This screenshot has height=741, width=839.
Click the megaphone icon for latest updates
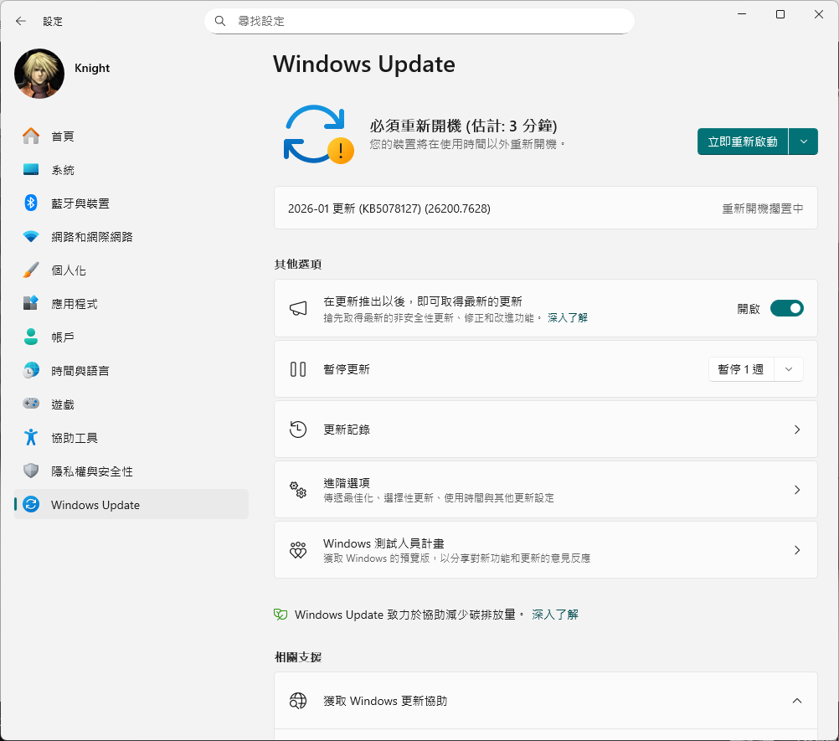point(298,308)
